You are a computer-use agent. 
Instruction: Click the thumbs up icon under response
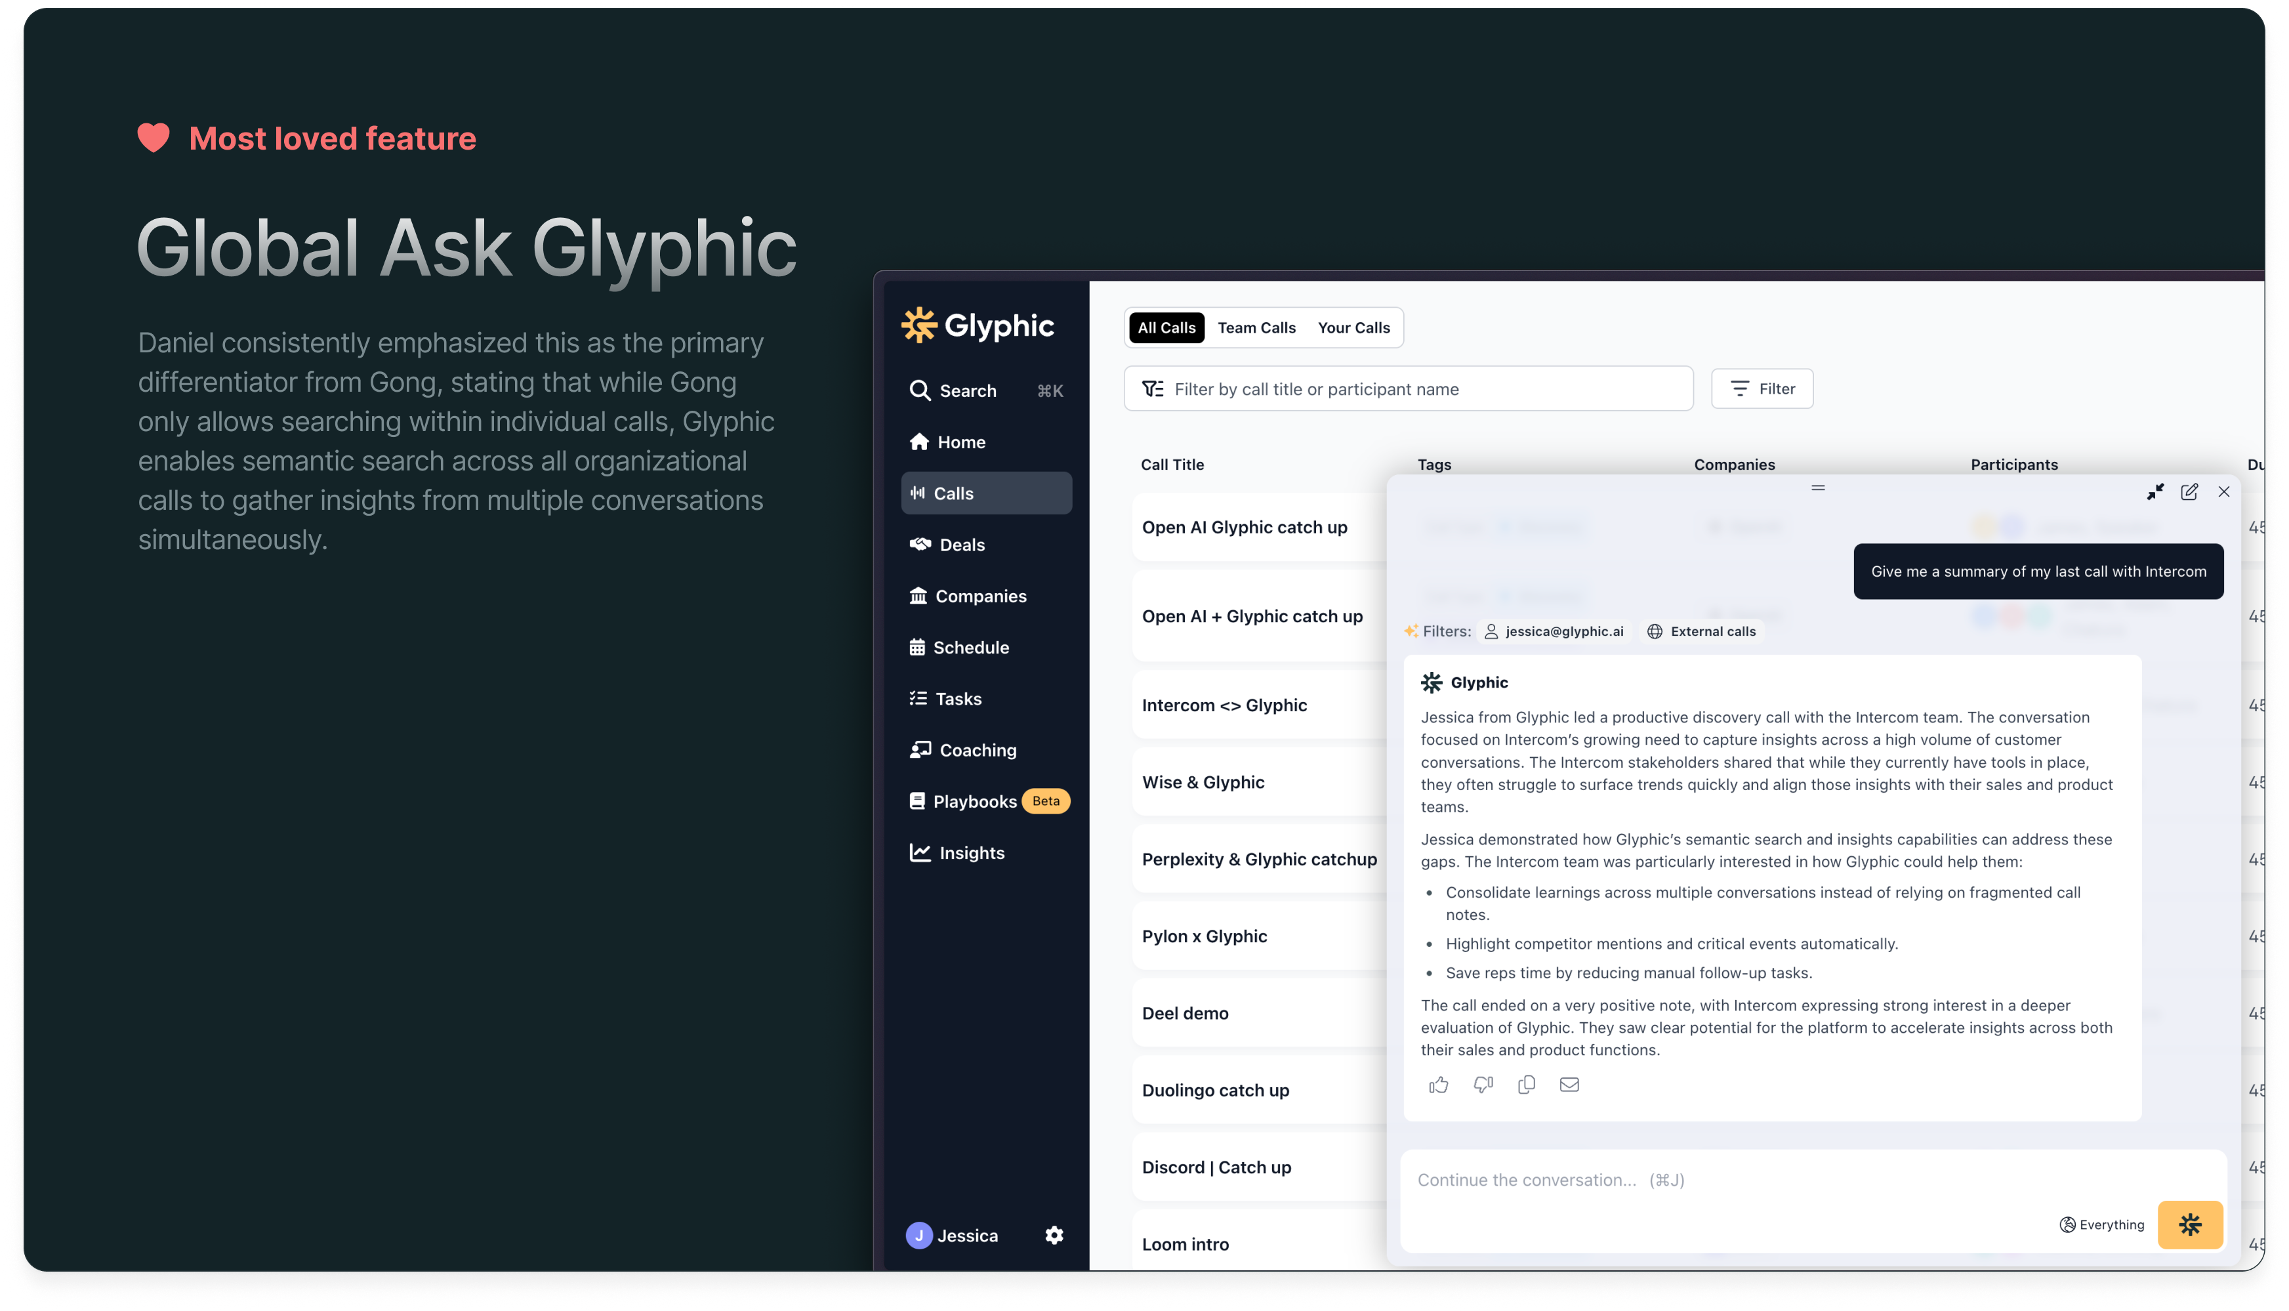click(1438, 1085)
